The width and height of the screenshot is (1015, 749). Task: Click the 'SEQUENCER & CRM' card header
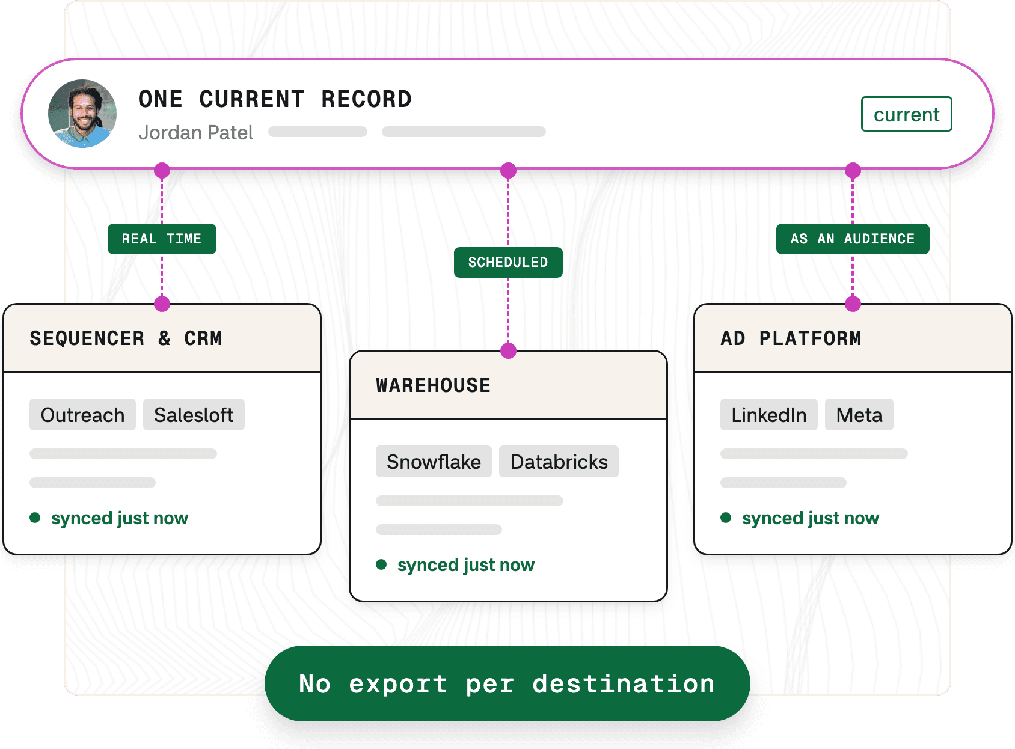tap(162, 338)
